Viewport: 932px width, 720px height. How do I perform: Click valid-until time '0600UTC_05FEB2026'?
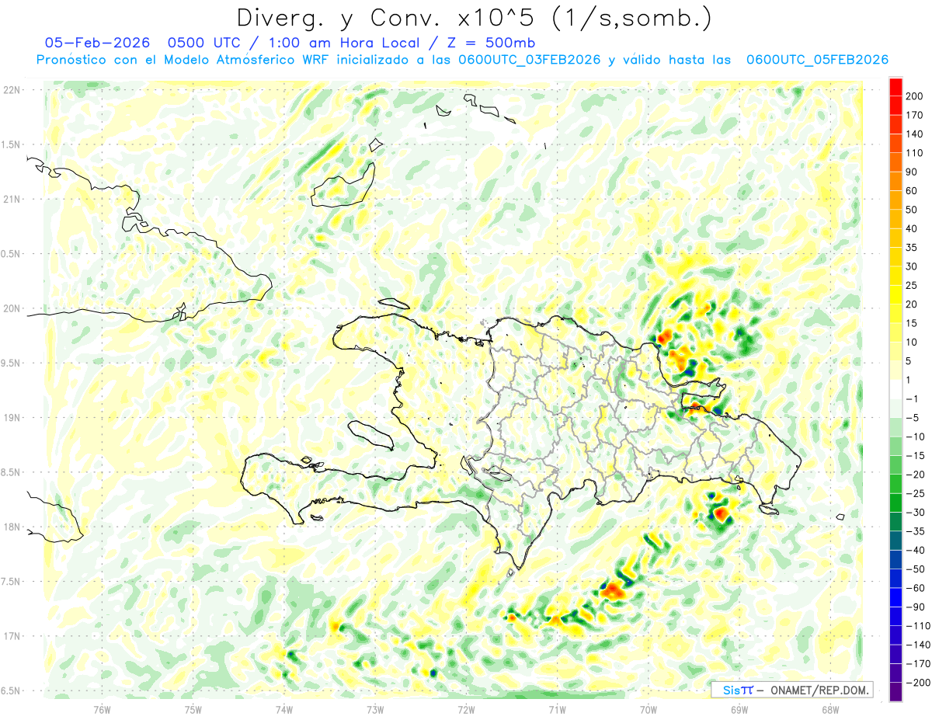tap(817, 60)
